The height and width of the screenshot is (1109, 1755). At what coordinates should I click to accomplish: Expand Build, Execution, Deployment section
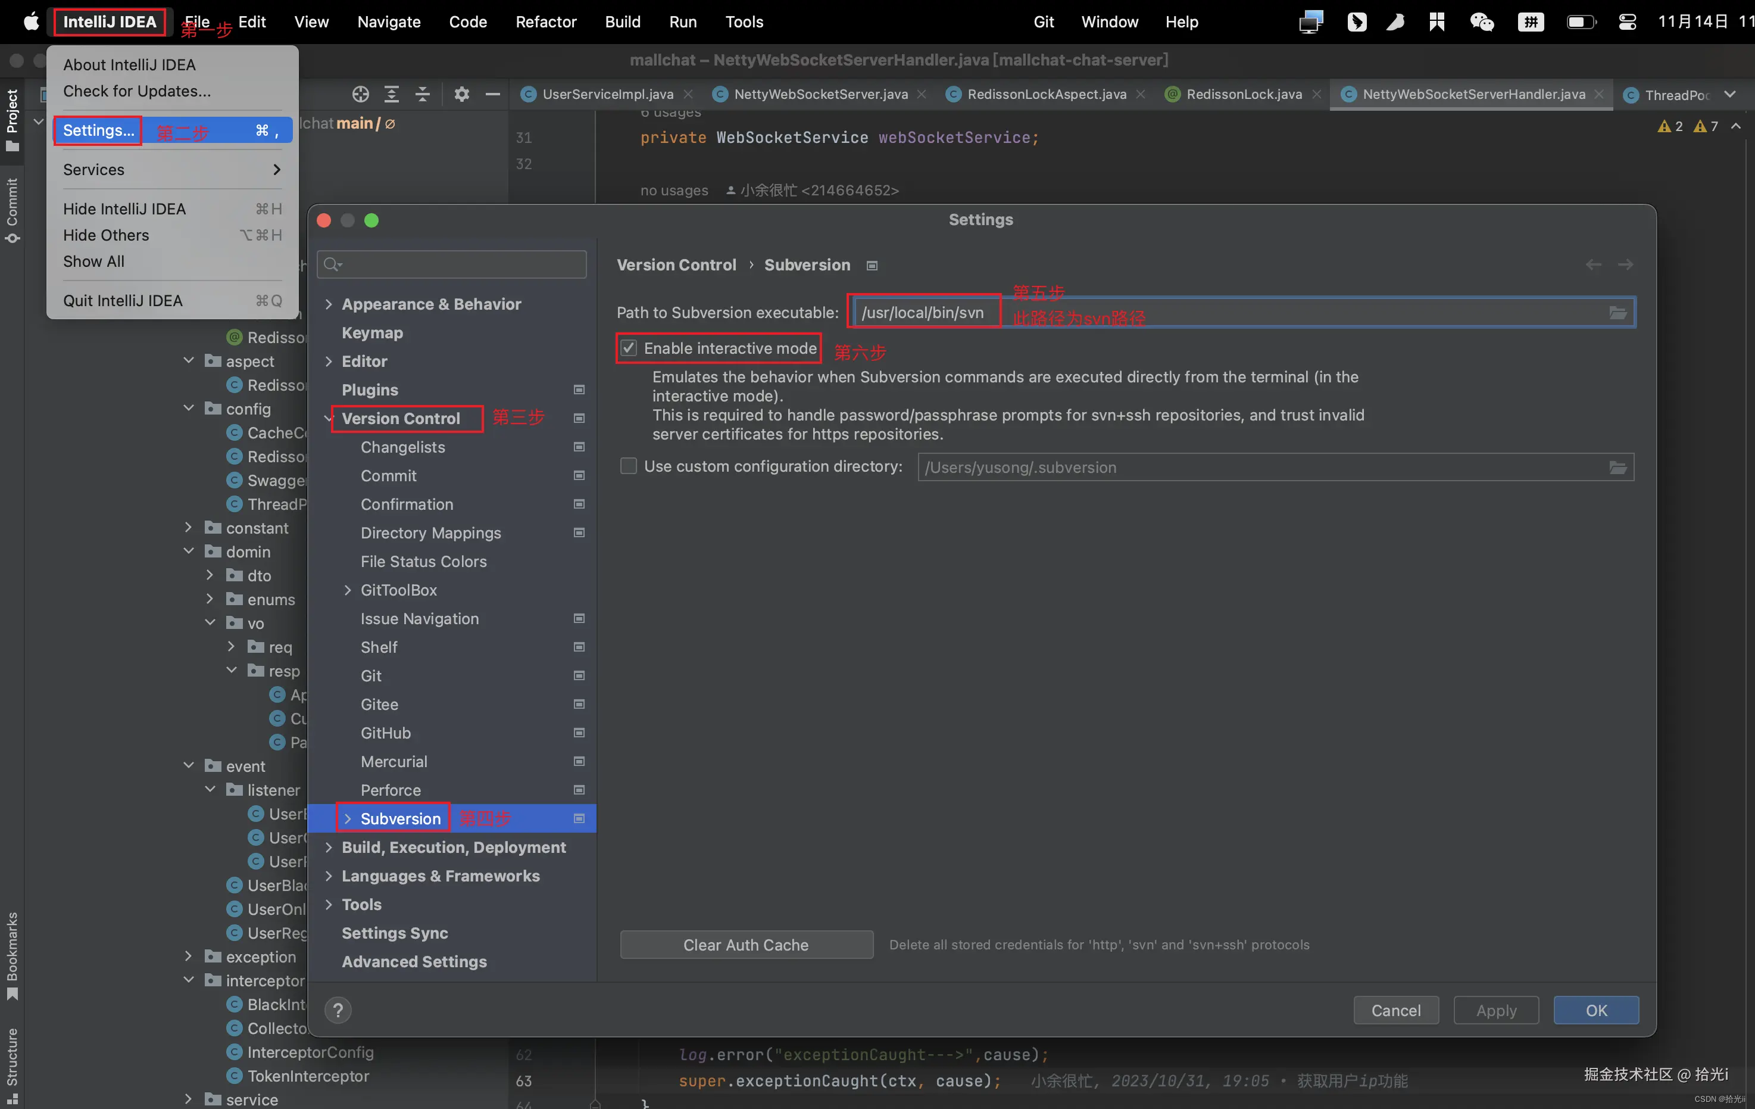pyautogui.click(x=329, y=848)
